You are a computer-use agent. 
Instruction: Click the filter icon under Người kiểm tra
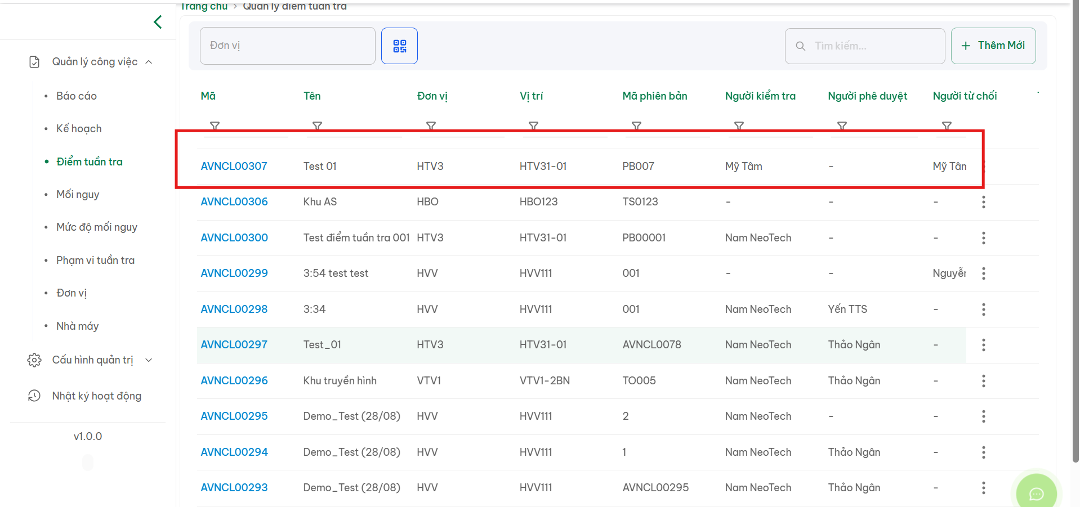(x=739, y=125)
